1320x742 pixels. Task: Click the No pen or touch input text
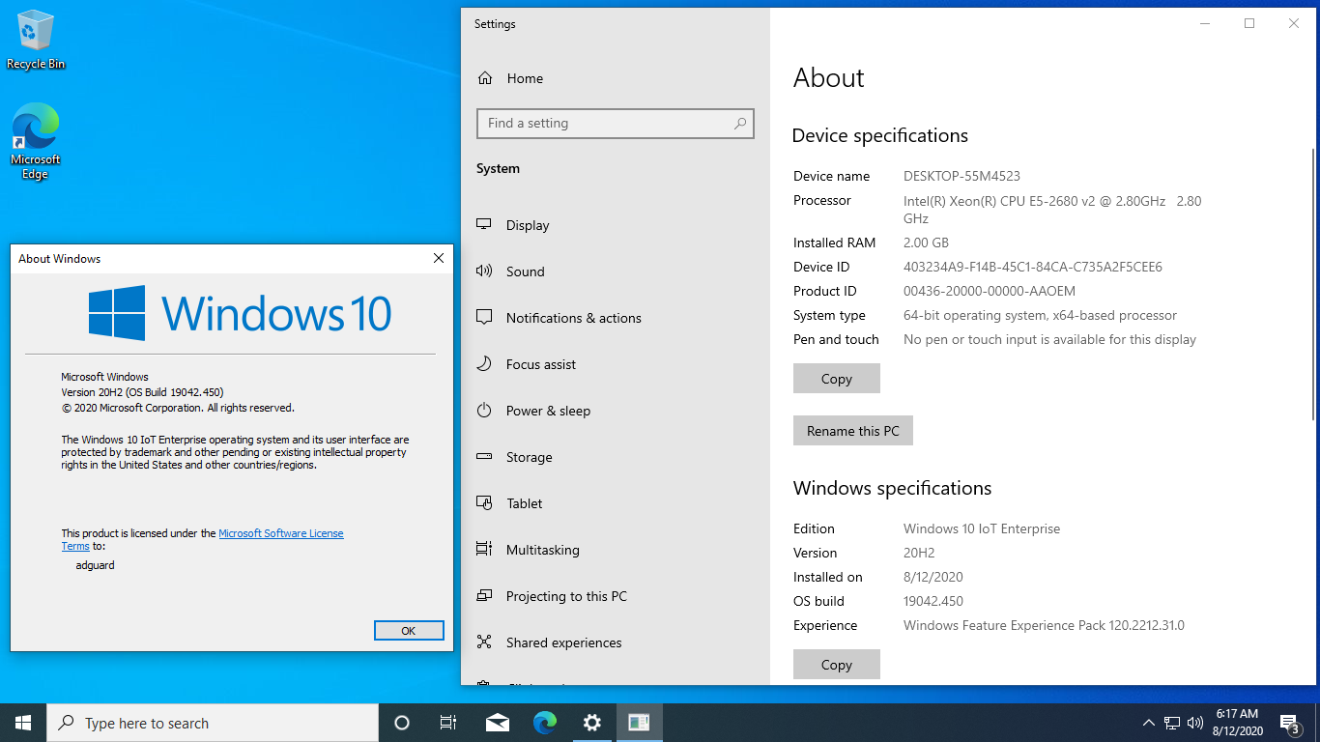pos(1049,339)
